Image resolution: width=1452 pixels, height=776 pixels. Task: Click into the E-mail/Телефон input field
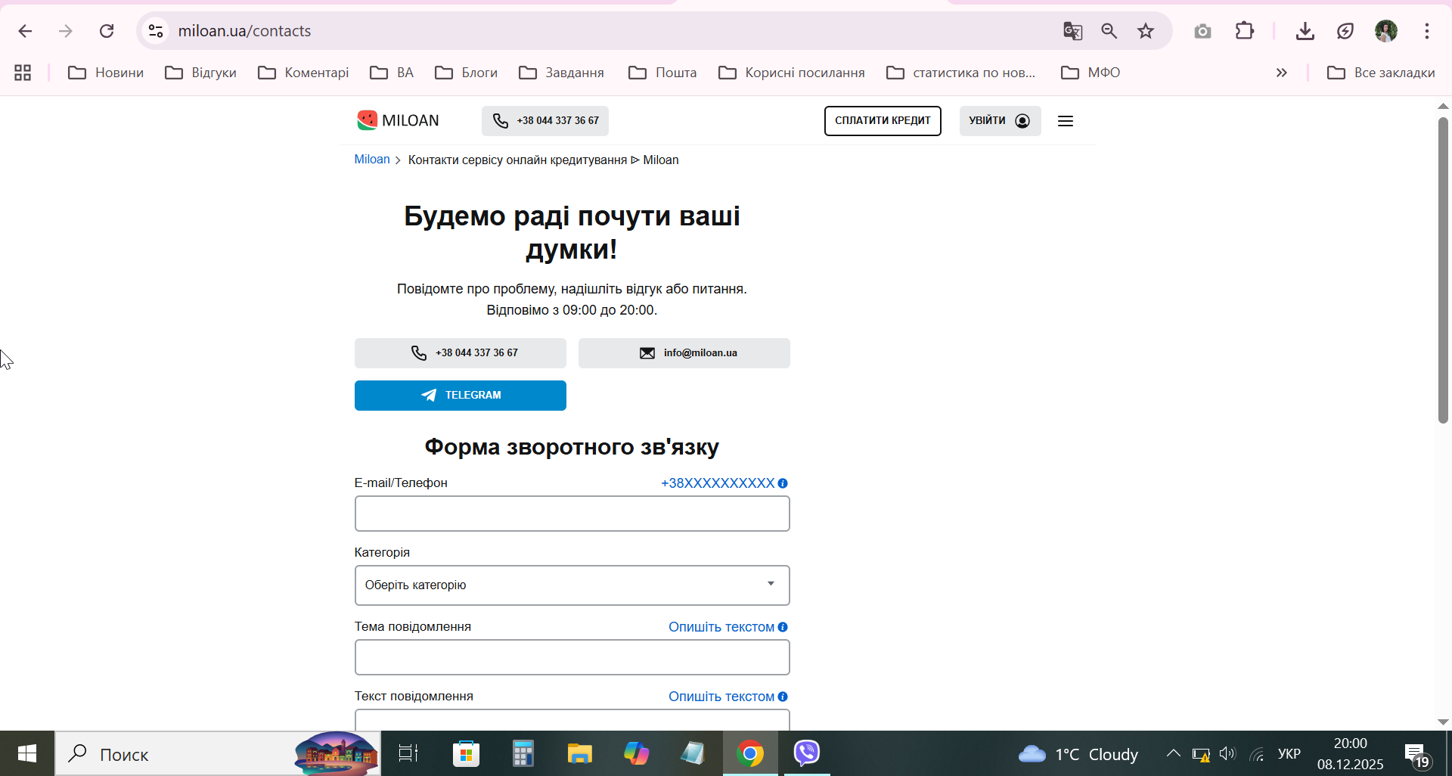(x=572, y=514)
